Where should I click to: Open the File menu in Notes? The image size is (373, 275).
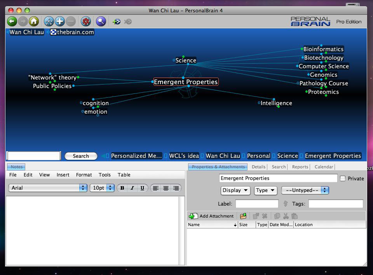pyautogui.click(x=13, y=175)
